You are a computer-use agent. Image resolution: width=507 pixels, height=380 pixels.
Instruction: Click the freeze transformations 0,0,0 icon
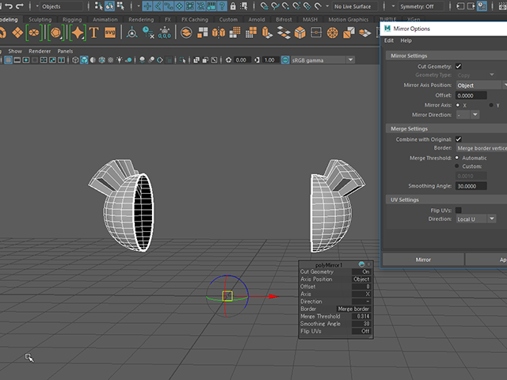pos(165,32)
